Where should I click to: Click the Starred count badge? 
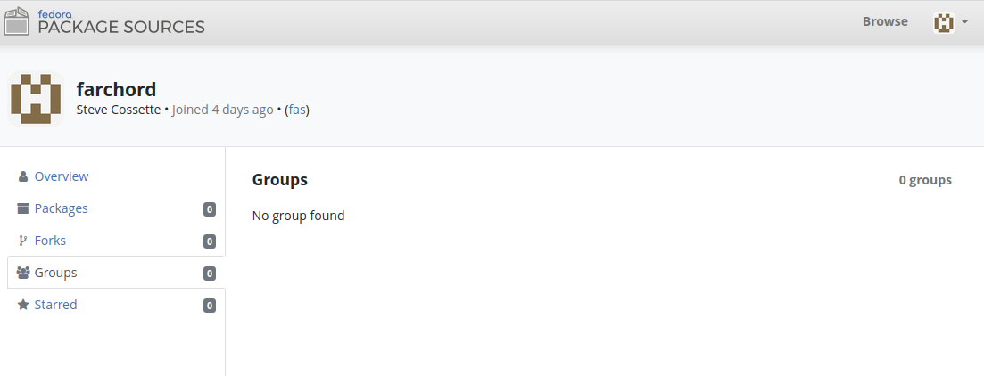210,306
